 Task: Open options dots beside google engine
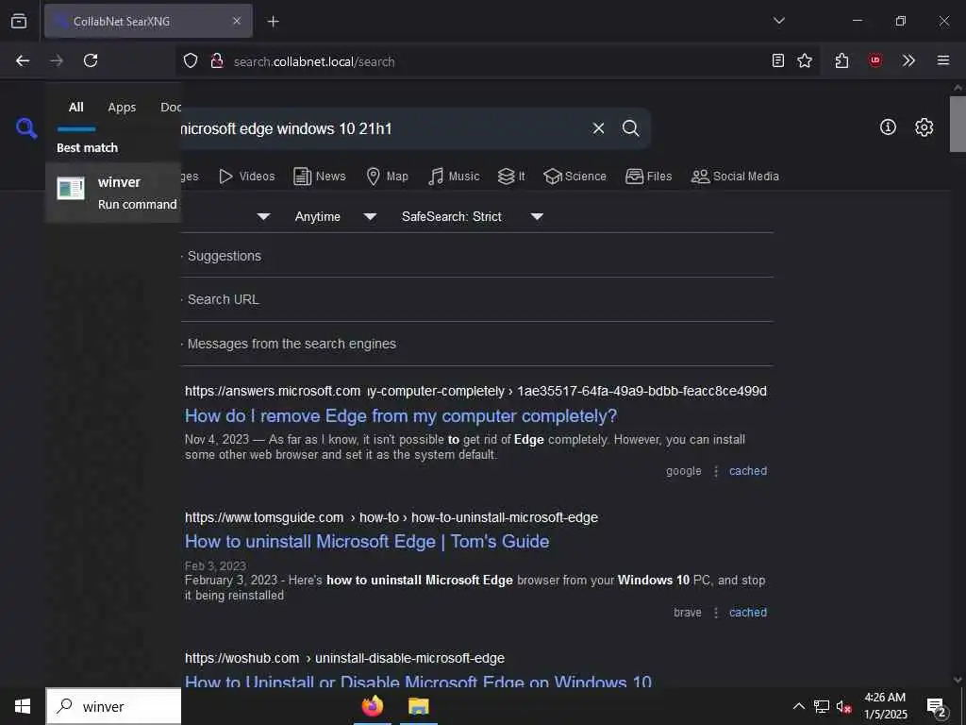click(x=716, y=471)
